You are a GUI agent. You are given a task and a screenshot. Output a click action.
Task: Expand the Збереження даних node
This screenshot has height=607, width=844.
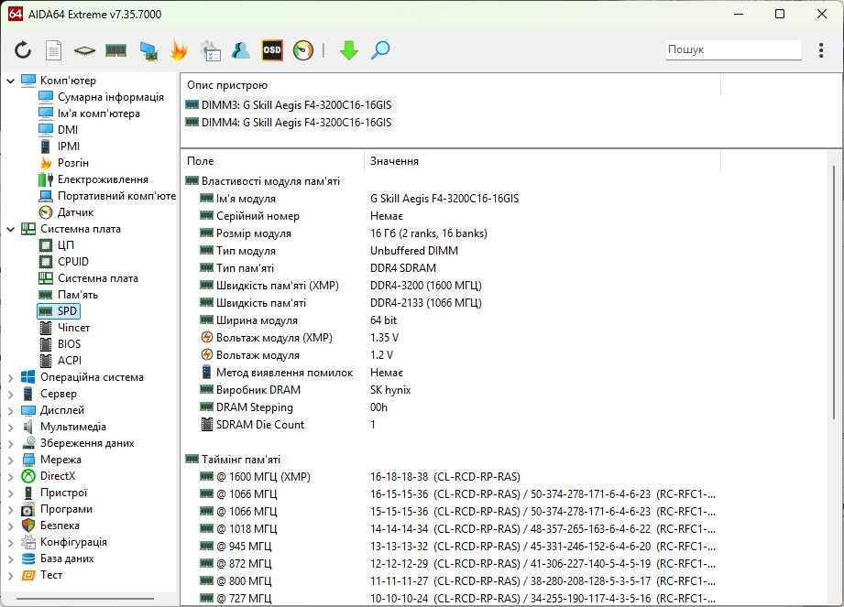(10, 443)
